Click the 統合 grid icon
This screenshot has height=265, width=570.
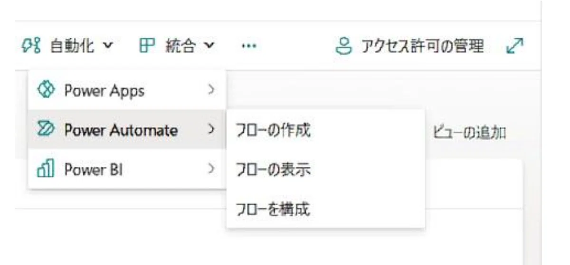[x=147, y=46]
